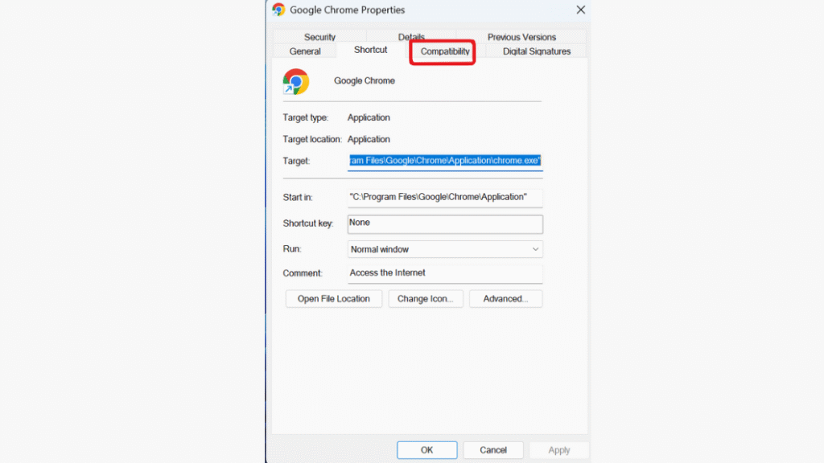Open the Digital Signatures tab

click(x=537, y=51)
